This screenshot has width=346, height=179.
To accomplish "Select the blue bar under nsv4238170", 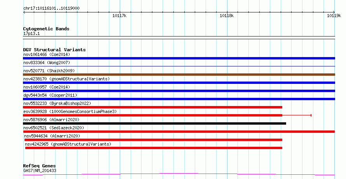I will click(179, 83).
